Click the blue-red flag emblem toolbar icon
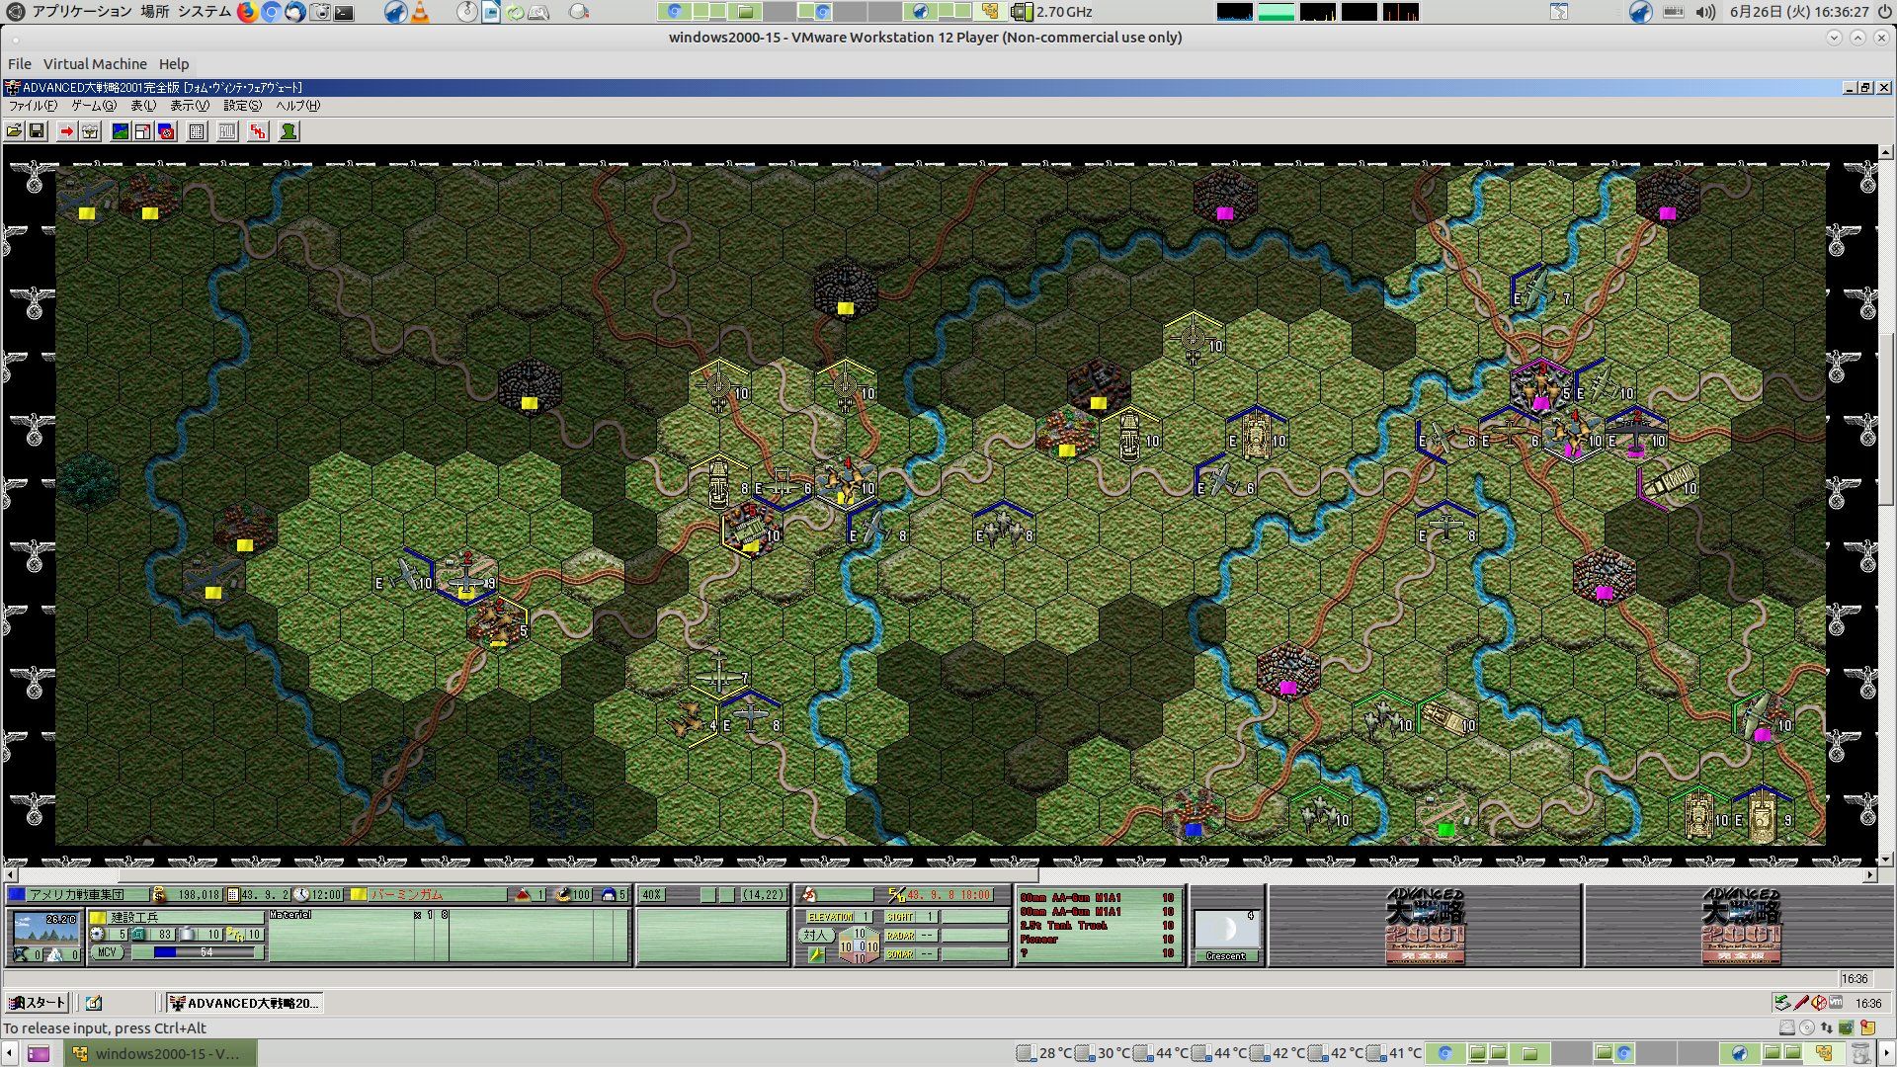 tap(166, 131)
